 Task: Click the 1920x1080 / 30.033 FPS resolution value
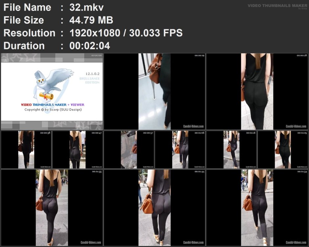[126, 33]
